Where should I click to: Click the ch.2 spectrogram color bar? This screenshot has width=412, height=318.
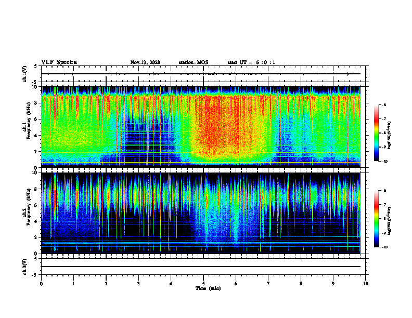click(x=376, y=219)
